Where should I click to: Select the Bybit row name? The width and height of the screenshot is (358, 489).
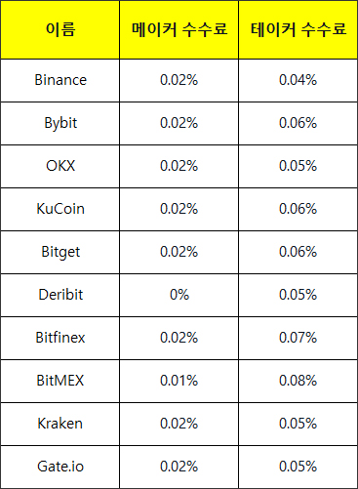[x=60, y=123]
